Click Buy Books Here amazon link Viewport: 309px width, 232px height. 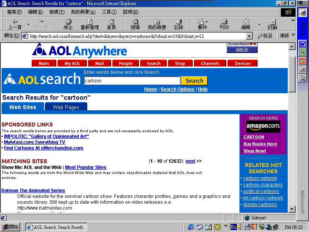click(260, 144)
